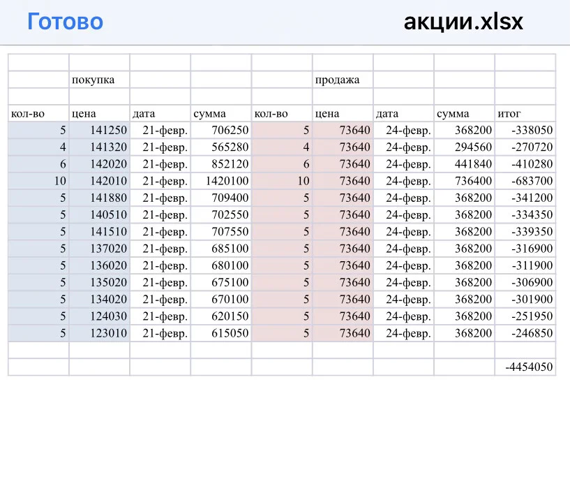This screenshot has height=484, width=570.
Task: Select the result value -270720
Action: tap(525, 147)
